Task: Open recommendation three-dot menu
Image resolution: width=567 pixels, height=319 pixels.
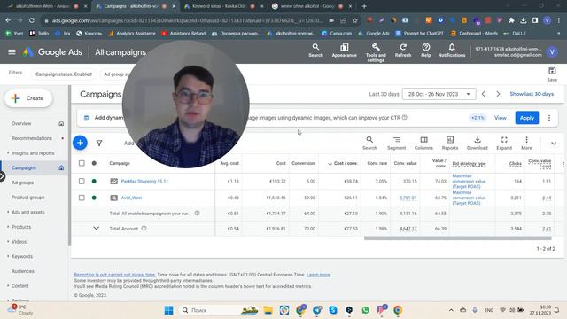Action: pos(549,118)
